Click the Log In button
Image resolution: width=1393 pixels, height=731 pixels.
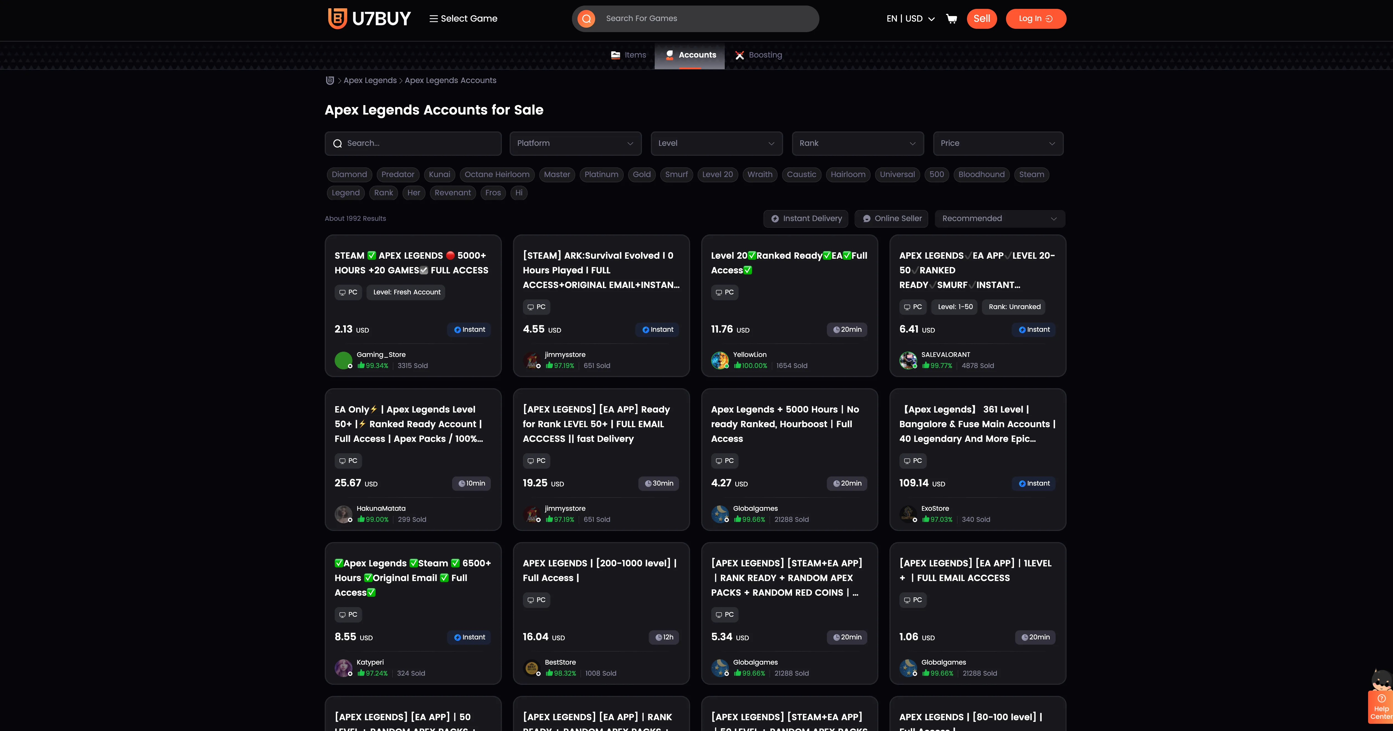click(1036, 19)
